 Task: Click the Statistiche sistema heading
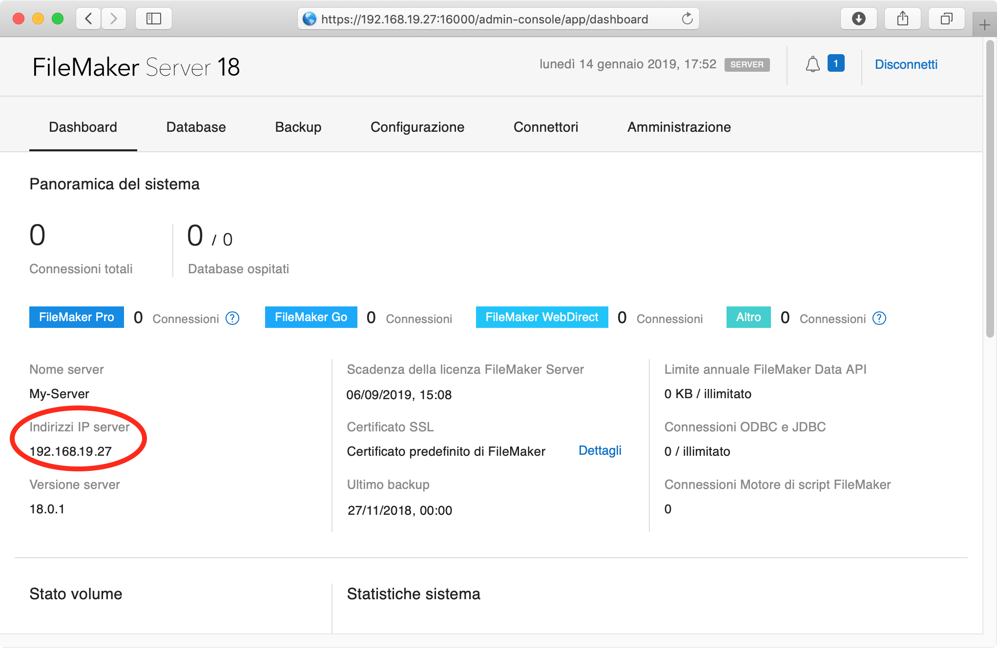coord(414,594)
